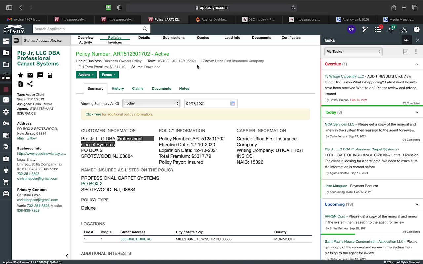The height and width of the screenshot is (264, 423).
Task: Open the applicant contact card sidebar icon
Action: 6,53
